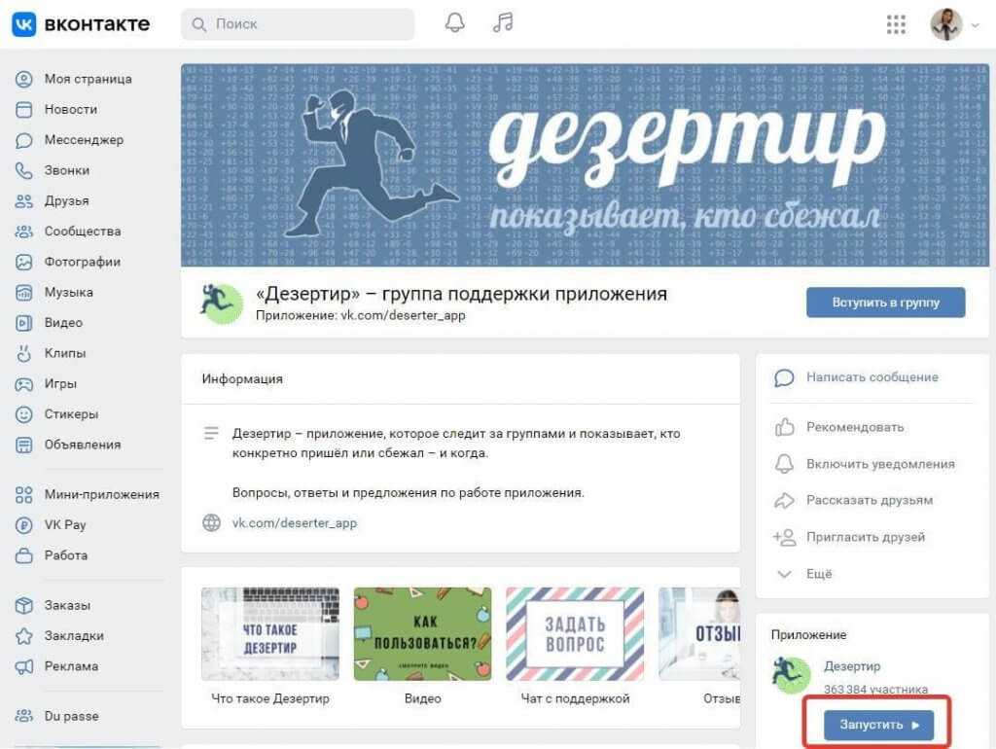This screenshot has width=996, height=749.
Task: Click the Поиск search field
Action: pos(298,24)
